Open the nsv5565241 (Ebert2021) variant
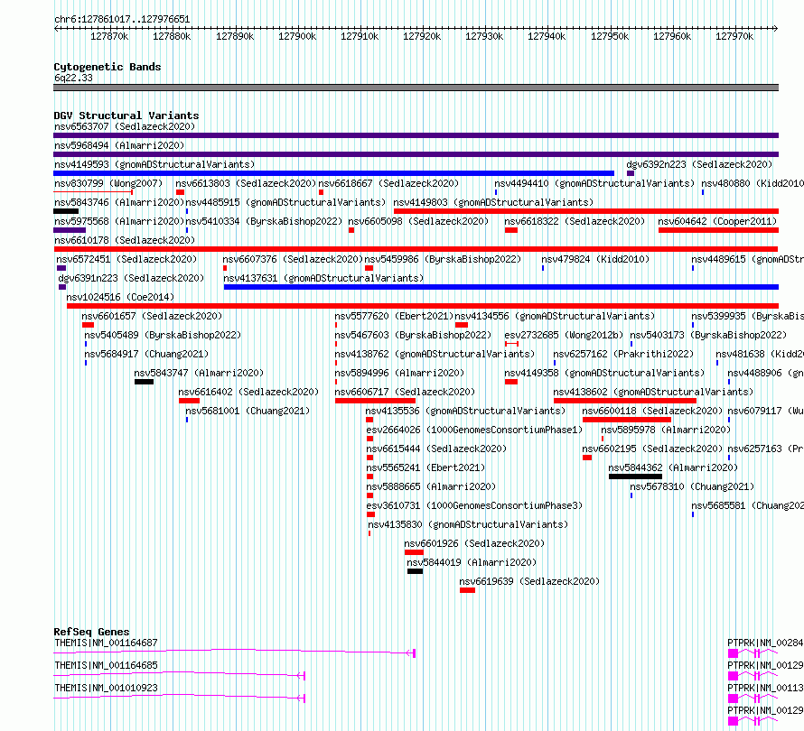804x731 pixels. coord(425,467)
